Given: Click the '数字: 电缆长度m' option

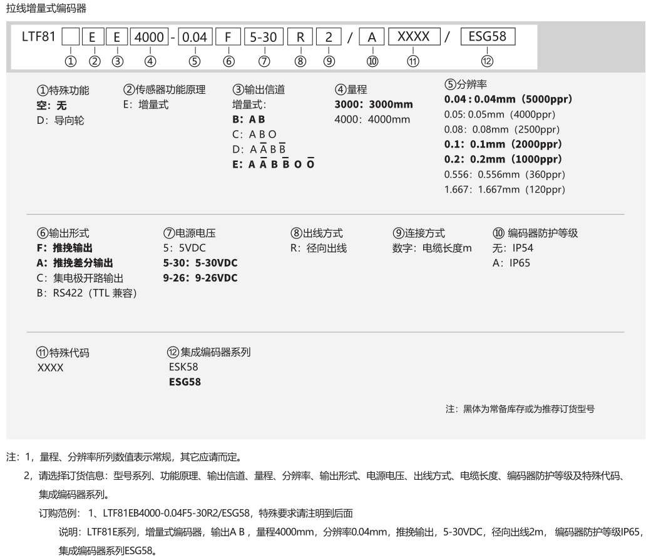Looking at the screenshot, I should [432, 248].
